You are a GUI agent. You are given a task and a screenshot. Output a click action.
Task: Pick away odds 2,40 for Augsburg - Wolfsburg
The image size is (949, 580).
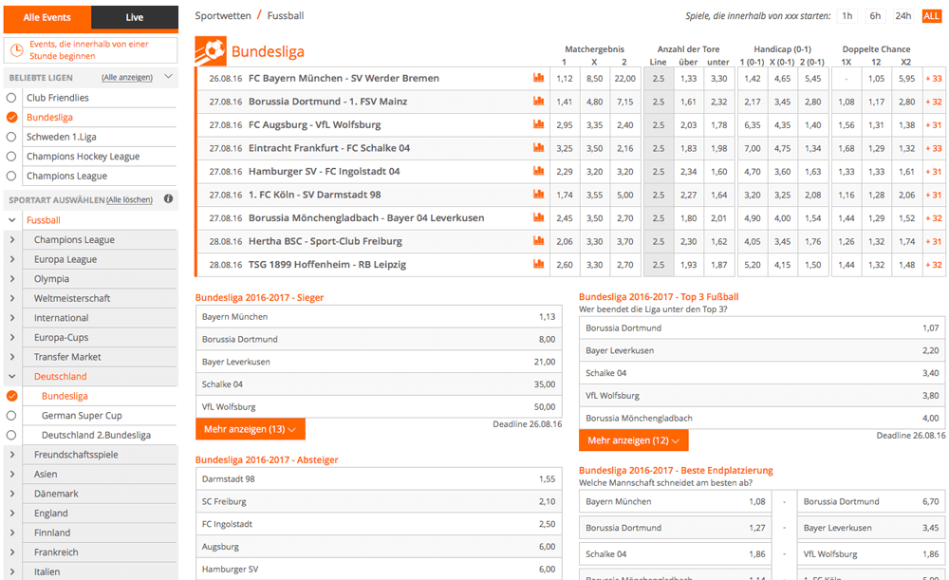tap(625, 124)
